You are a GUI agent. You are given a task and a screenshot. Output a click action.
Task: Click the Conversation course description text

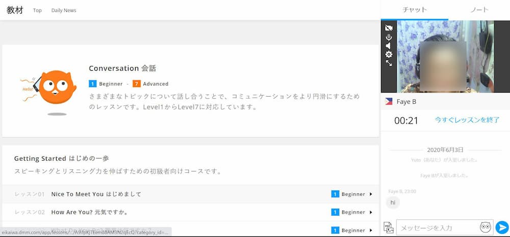[x=224, y=102]
